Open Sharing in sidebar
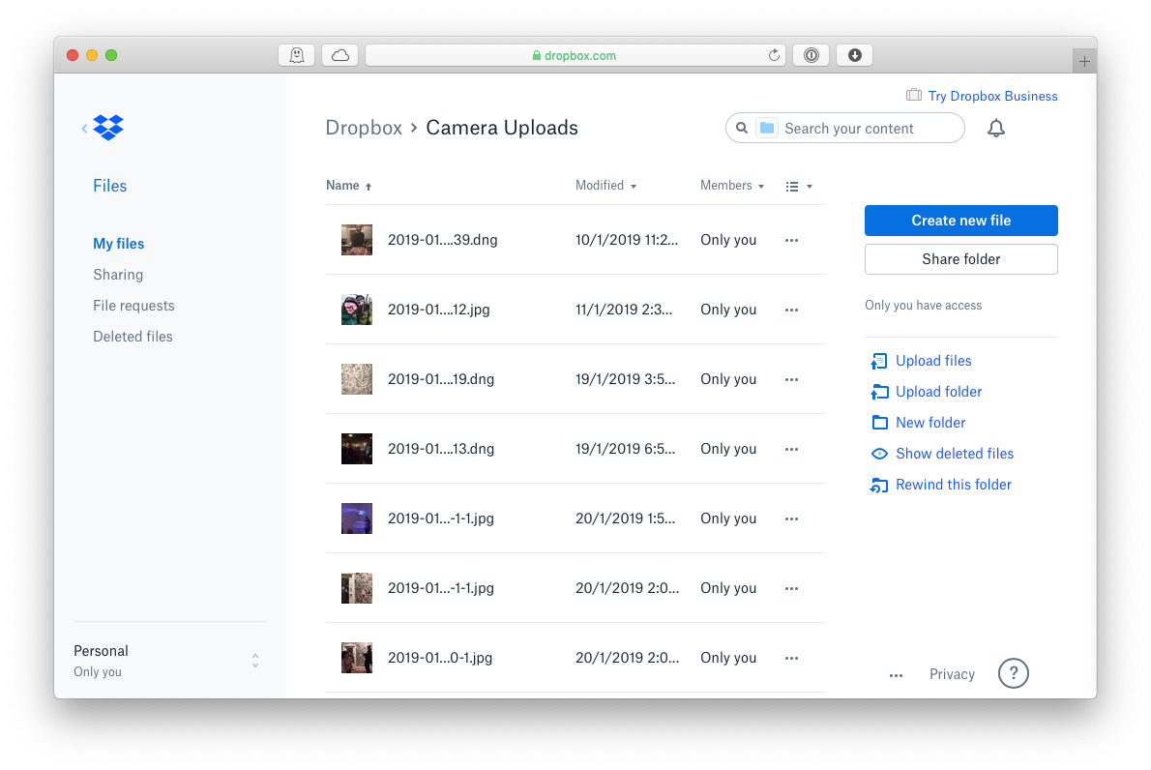Viewport: 1151px width, 770px height. [x=118, y=275]
